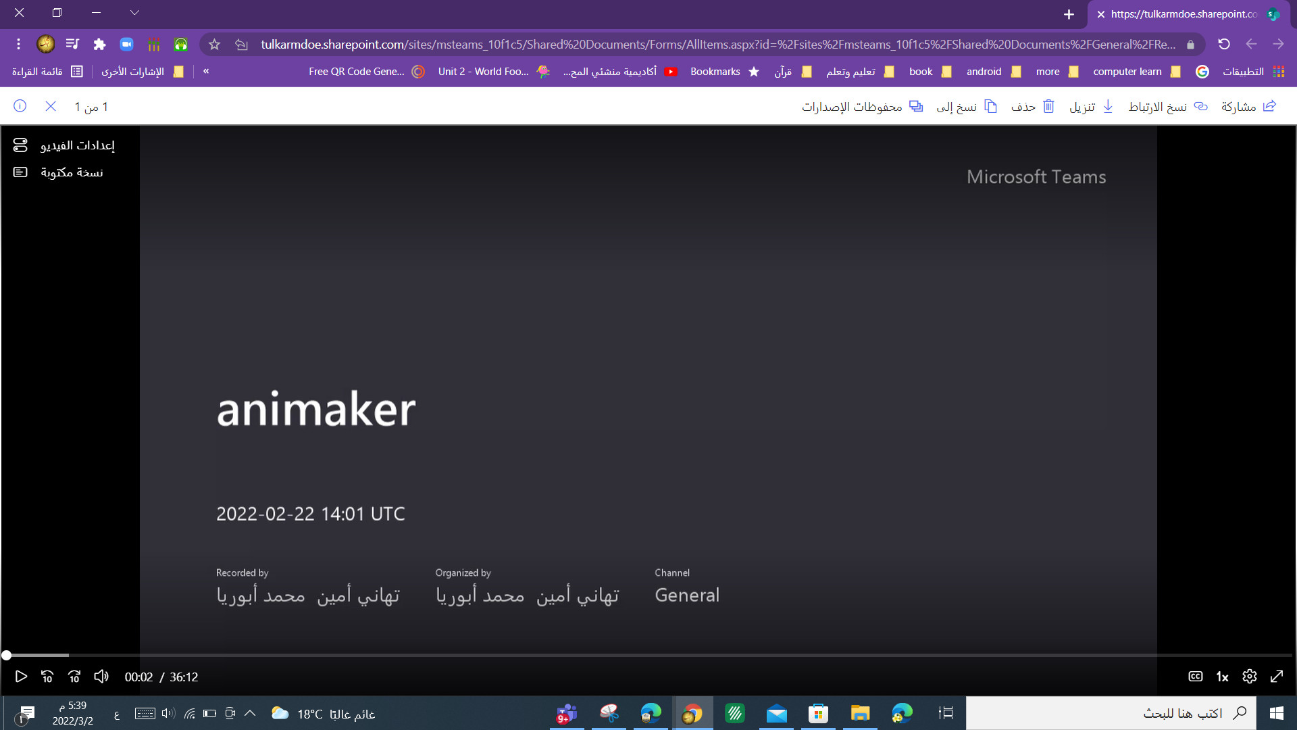Click the colorful bars extension icon
Image resolution: width=1297 pixels, height=730 pixels.
[154, 45]
